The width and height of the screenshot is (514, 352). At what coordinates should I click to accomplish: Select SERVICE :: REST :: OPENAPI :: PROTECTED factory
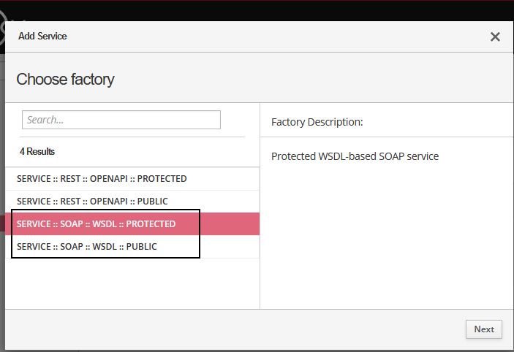pos(102,179)
